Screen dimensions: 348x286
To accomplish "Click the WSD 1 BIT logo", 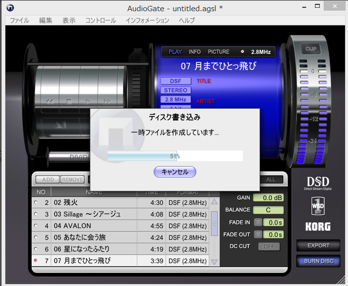I will pyautogui.click(x=318, y=206).
